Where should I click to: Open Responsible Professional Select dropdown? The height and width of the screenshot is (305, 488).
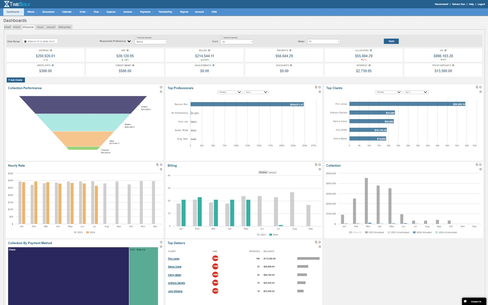coord(151,42)
